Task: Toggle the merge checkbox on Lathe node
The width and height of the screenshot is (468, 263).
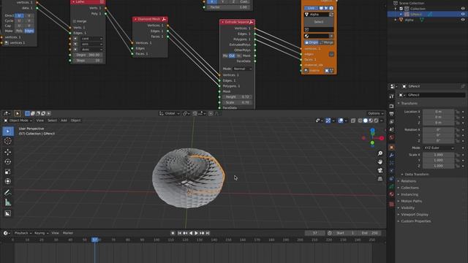Action: click(75, 21)
